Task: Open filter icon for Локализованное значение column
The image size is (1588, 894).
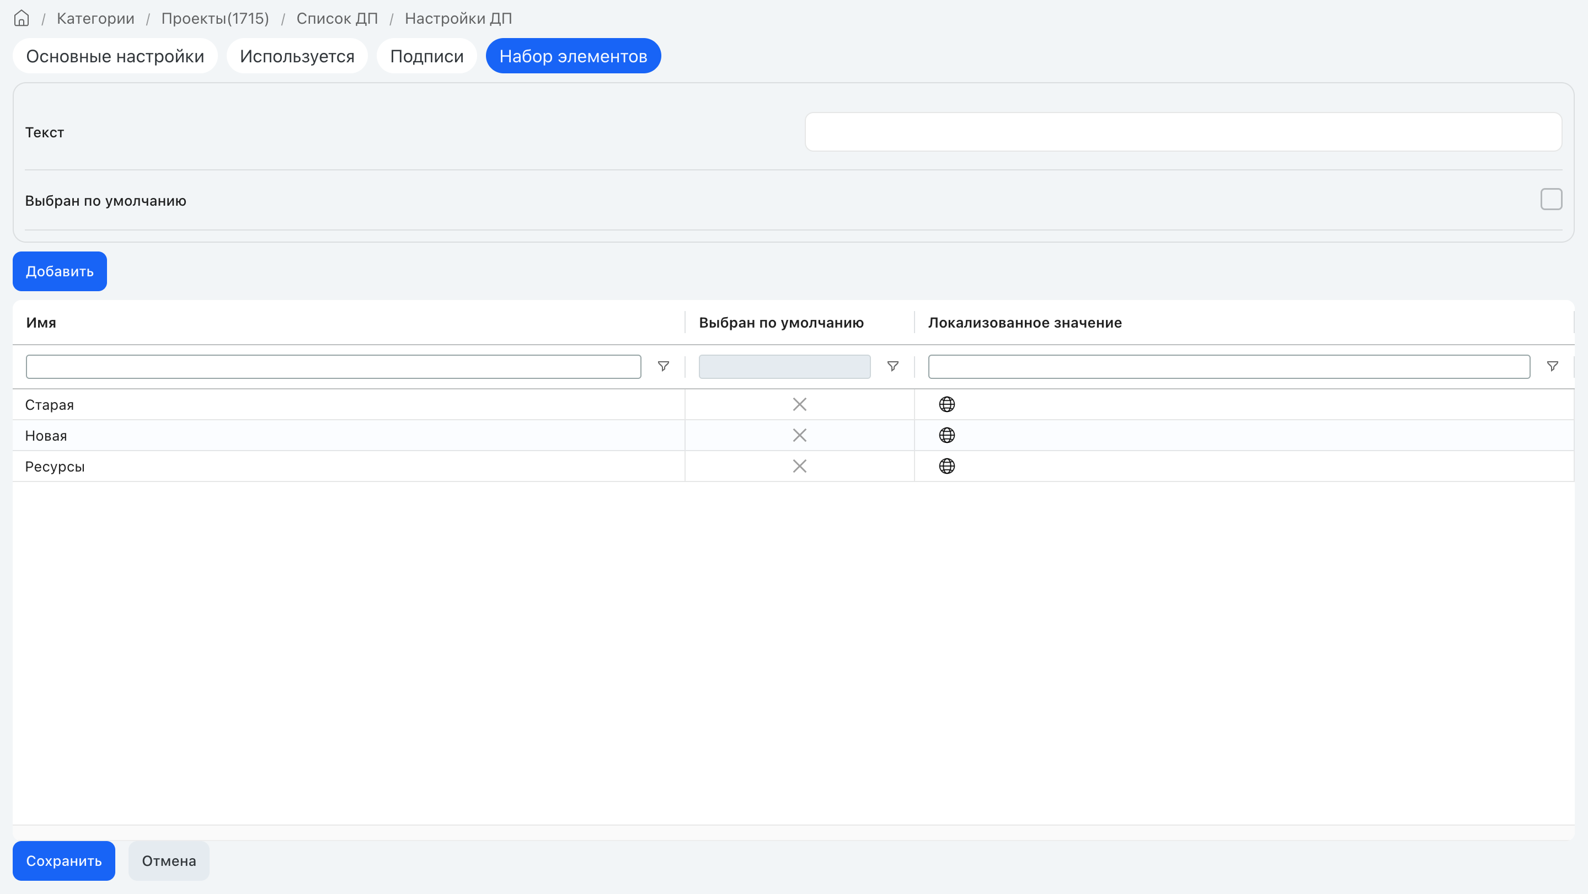Action: (x=1552, y=366)
